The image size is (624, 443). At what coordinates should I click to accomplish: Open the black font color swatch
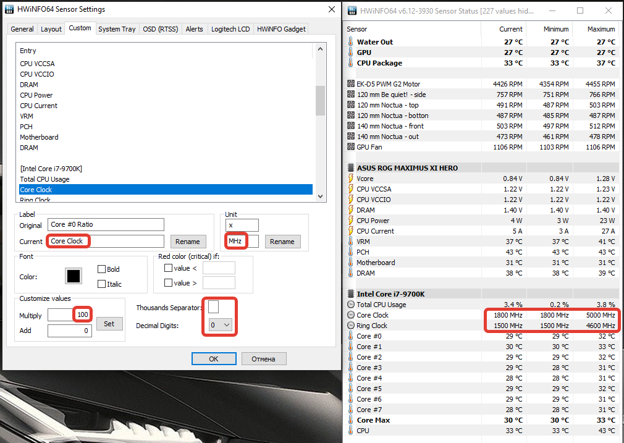tap(74, 276)
